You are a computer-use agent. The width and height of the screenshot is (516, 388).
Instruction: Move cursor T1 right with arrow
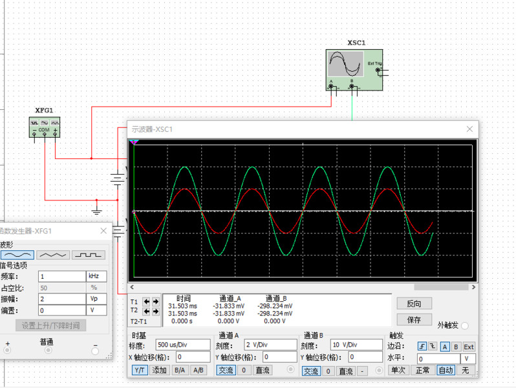coord(155,302)
